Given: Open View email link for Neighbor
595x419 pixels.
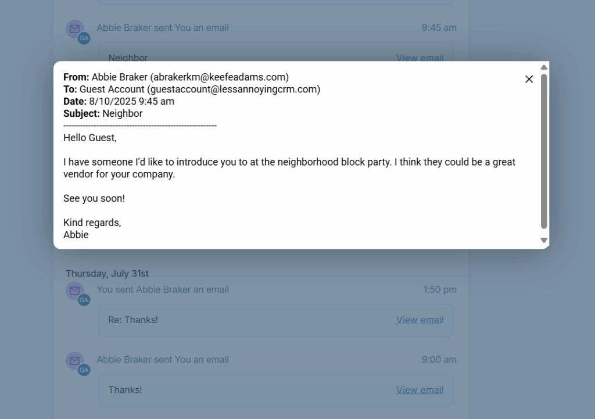Looking at the screenshot, I should click(x=420, y=58).
